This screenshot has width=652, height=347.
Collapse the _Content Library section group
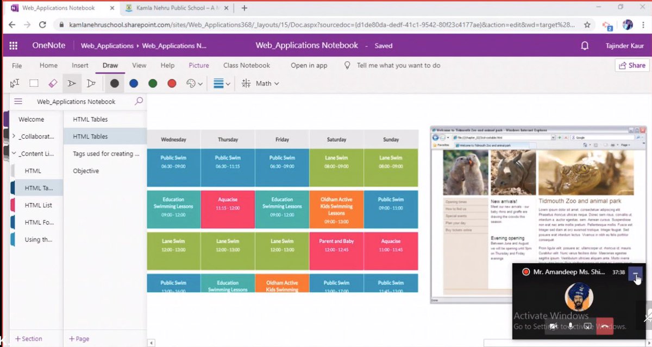(14, 154)
